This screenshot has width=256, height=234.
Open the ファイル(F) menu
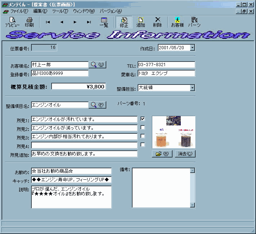pos(19,11)
